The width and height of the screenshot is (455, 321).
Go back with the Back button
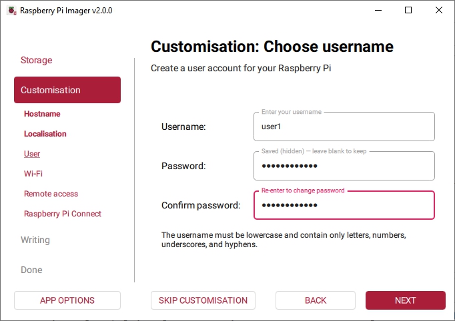316,300
